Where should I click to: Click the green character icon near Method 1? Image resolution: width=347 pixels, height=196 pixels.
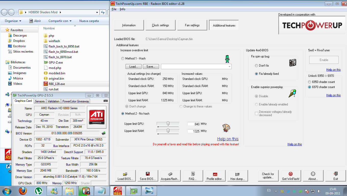[x=227, y=59]
